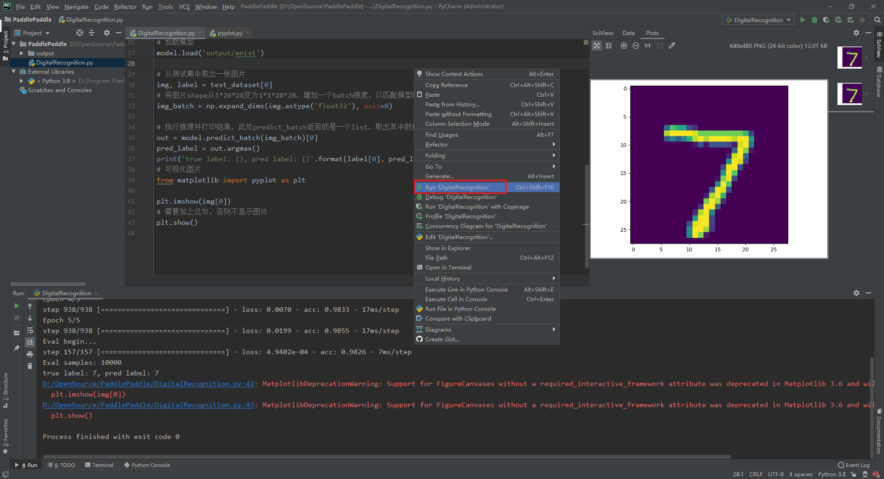Click Run with Coverage toolbar icon
Screen dimensions: 884x479
826,20
